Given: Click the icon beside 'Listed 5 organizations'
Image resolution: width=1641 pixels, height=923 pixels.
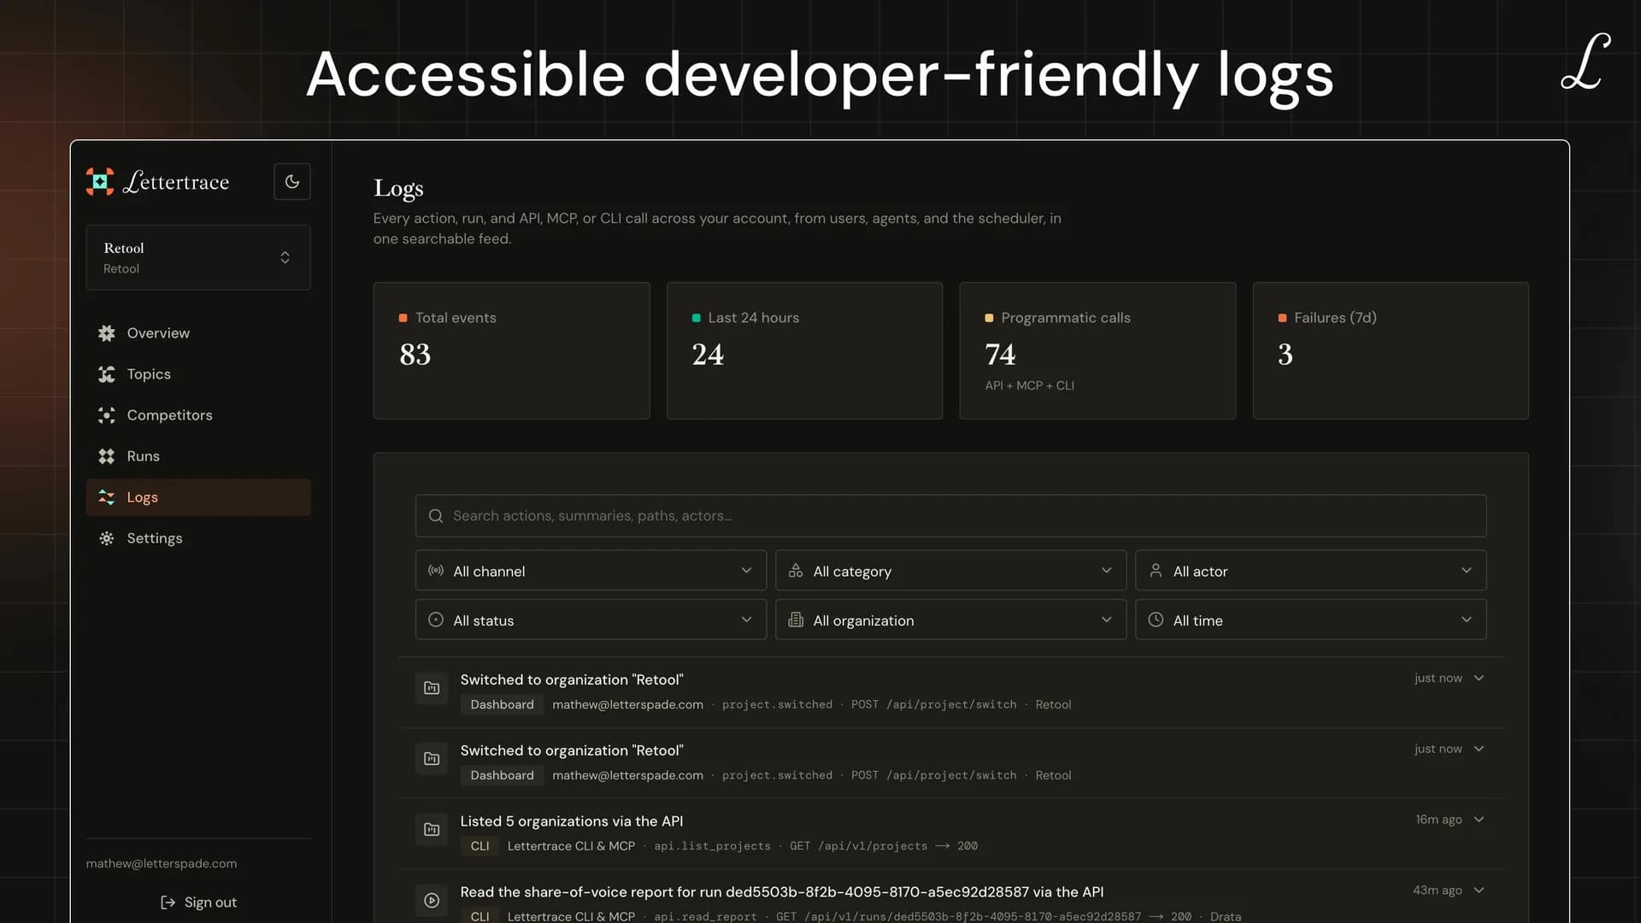Looking at the screenshot, I should coord(432,830).
